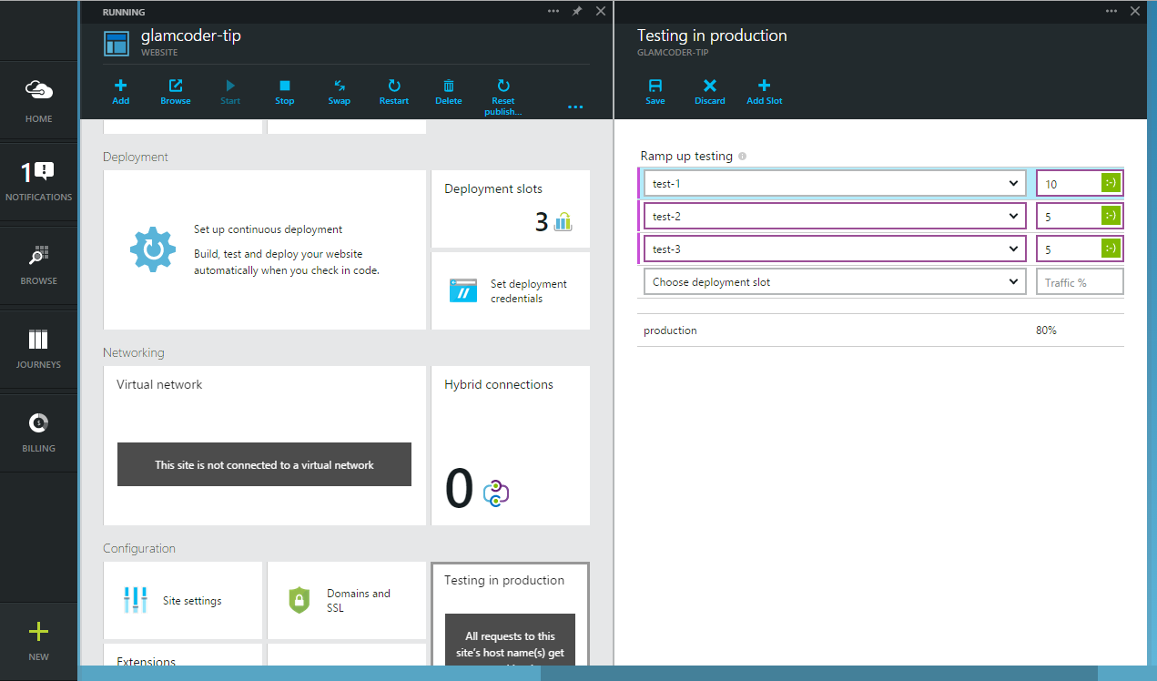Image resolution: width=1157 pixels, height=681 pixels.
Task: Toggle the smiley button beside test-3 traffic
Action: point(1110,249)
